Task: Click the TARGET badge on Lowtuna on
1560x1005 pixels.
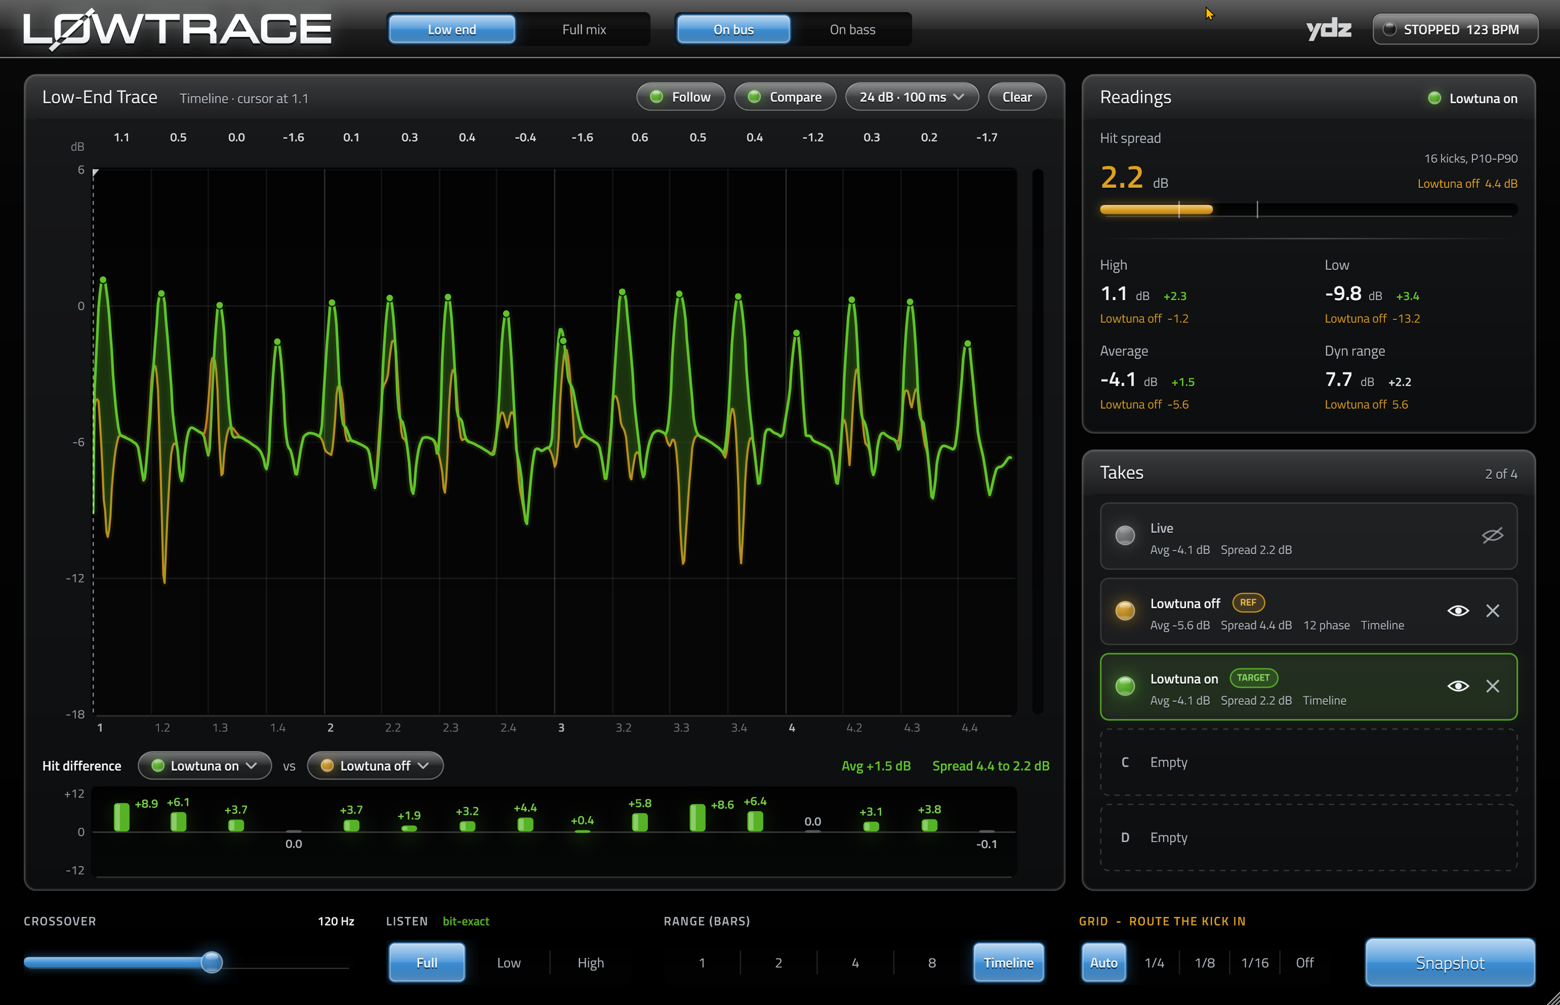Action: tap(1253, 678)
